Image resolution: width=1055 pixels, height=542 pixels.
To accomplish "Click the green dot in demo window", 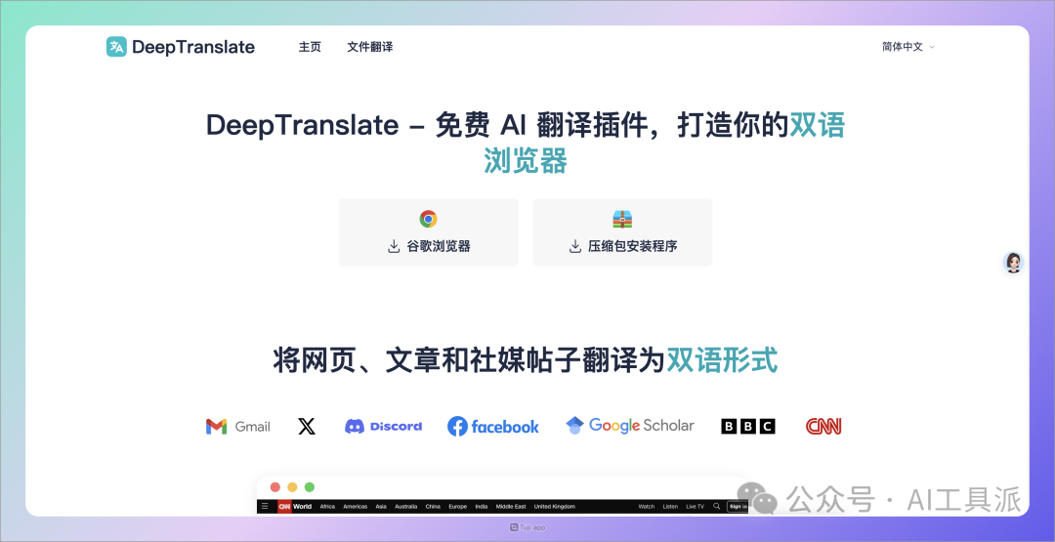I will pyautogui.click(x=310, y=487).
